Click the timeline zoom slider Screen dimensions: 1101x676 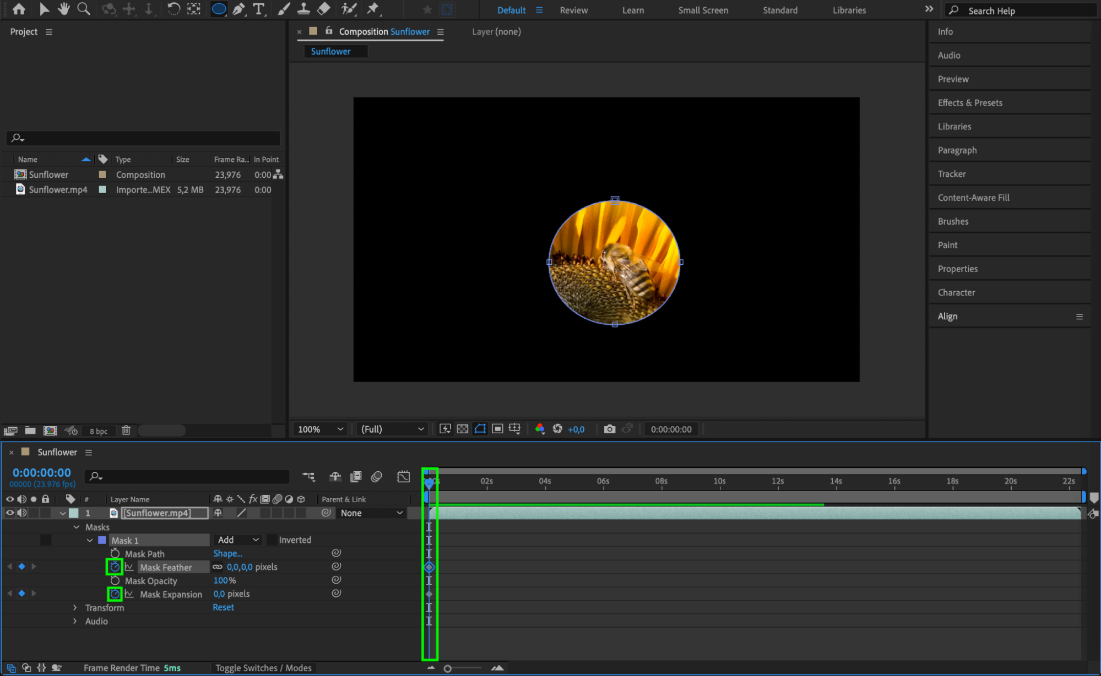click(448, 668)
